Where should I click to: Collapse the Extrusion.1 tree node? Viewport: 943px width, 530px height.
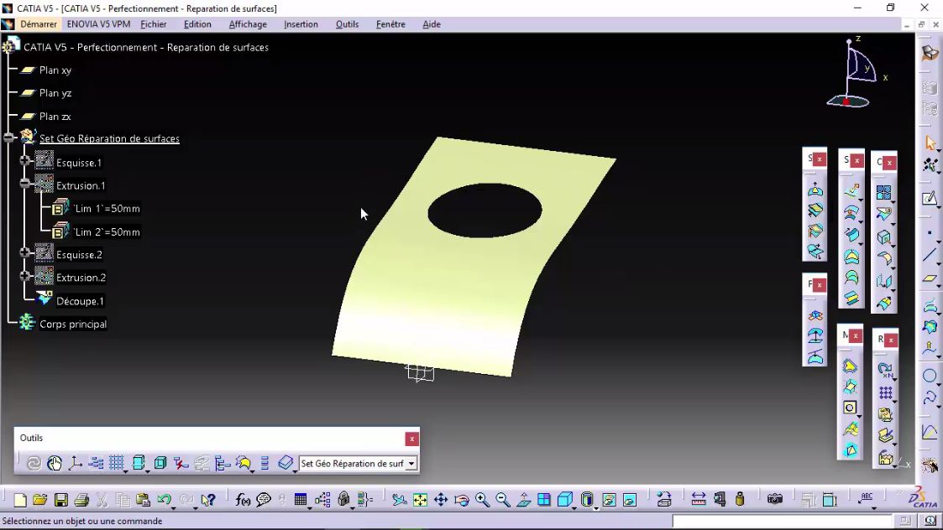25,185
